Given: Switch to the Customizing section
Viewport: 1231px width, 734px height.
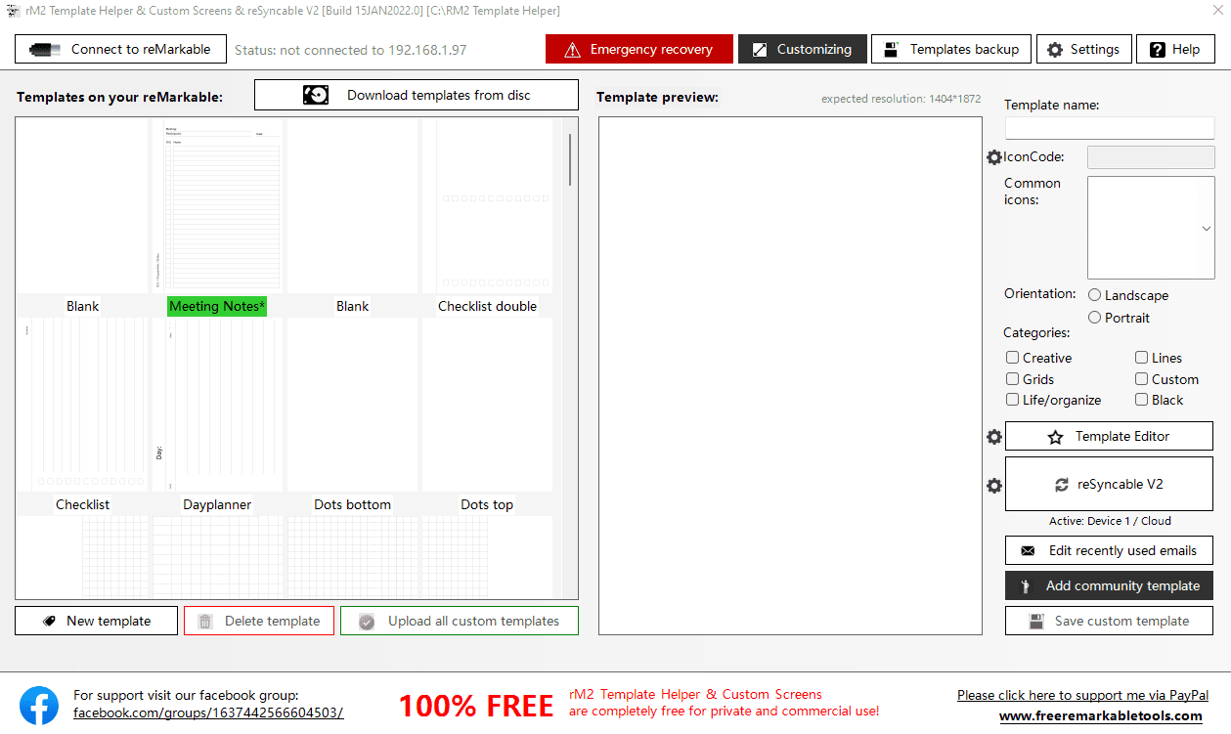Looking at the screenshot, I should (x=802, y=49).
